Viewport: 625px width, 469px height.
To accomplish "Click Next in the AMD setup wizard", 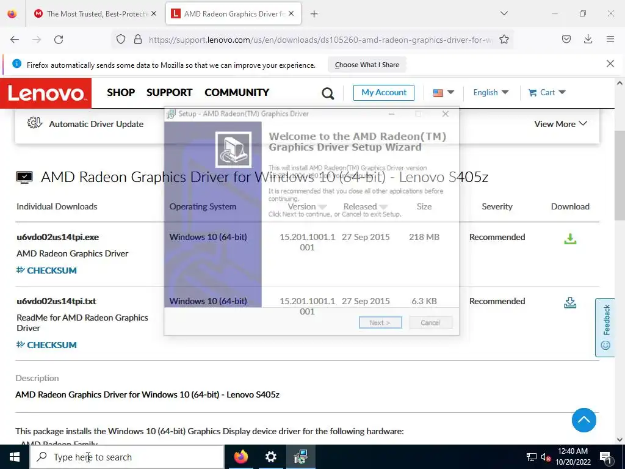I will tap(380, 322).
